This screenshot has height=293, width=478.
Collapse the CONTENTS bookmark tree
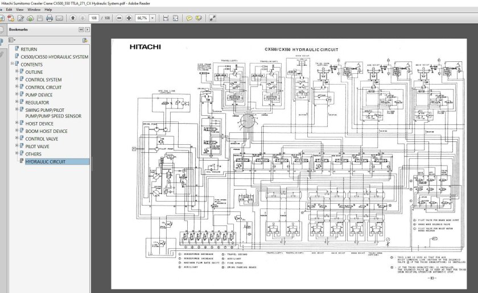point(12,65)
